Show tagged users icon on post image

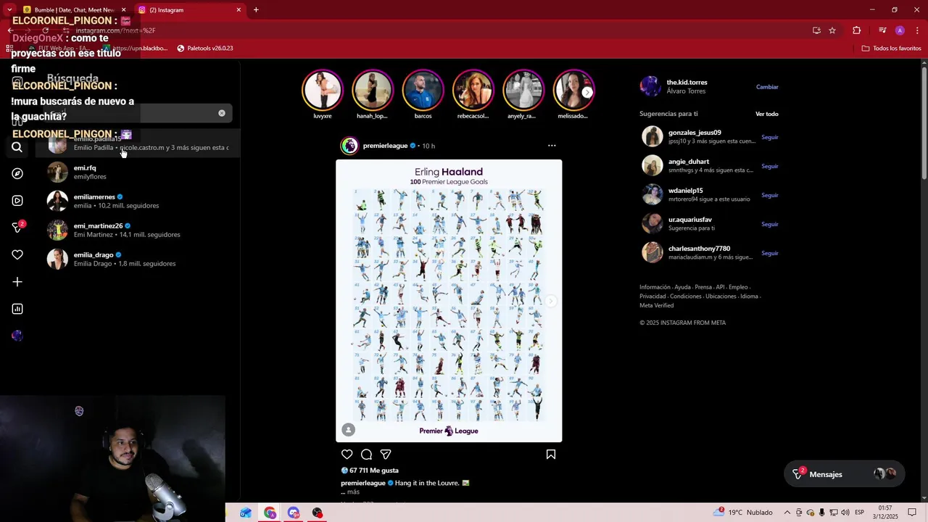pos(349,429)
